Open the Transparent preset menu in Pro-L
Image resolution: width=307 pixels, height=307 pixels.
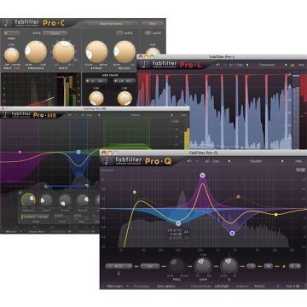click(x=267, y=65)
